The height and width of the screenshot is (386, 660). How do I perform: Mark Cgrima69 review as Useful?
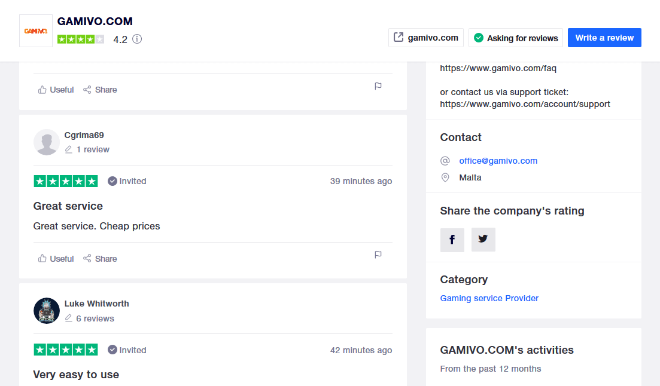56,259
